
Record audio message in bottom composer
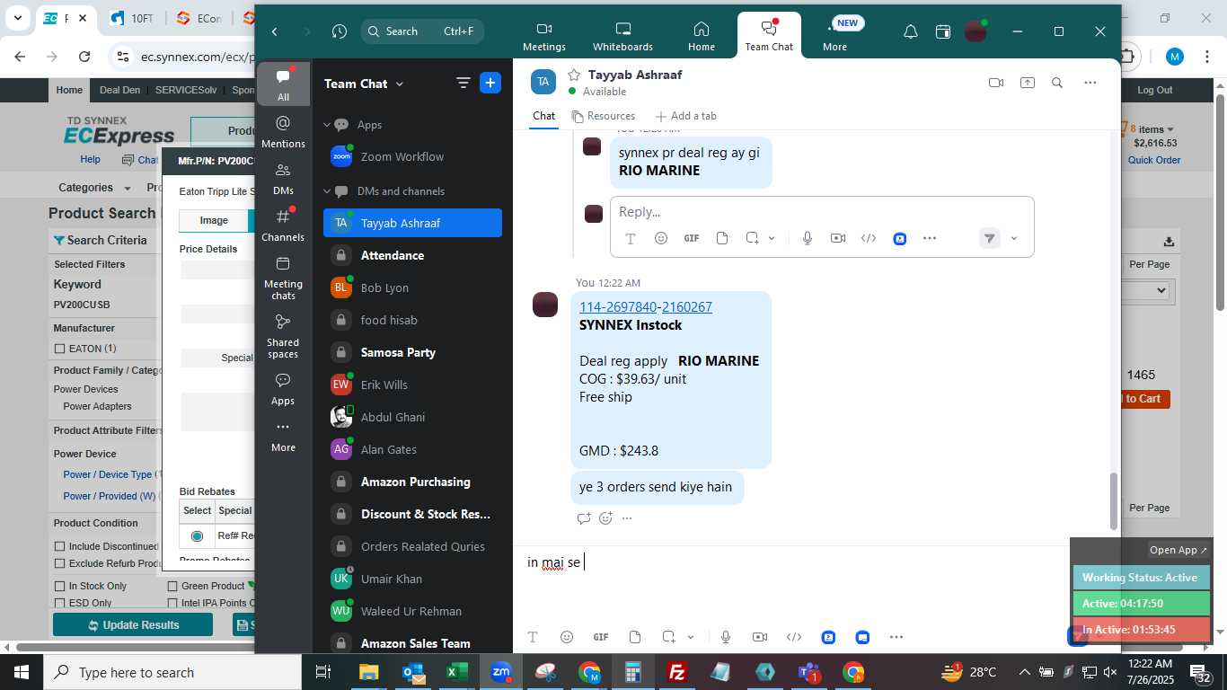tap(726, 637)
